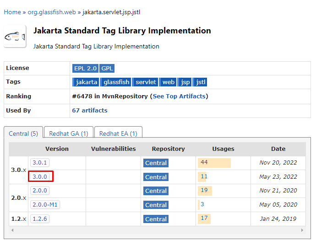
Task: Click the table's left scroll arrow
Action: click(12, 230)
